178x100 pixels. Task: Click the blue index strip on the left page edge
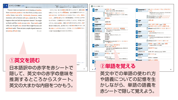[x=86, y=39]
